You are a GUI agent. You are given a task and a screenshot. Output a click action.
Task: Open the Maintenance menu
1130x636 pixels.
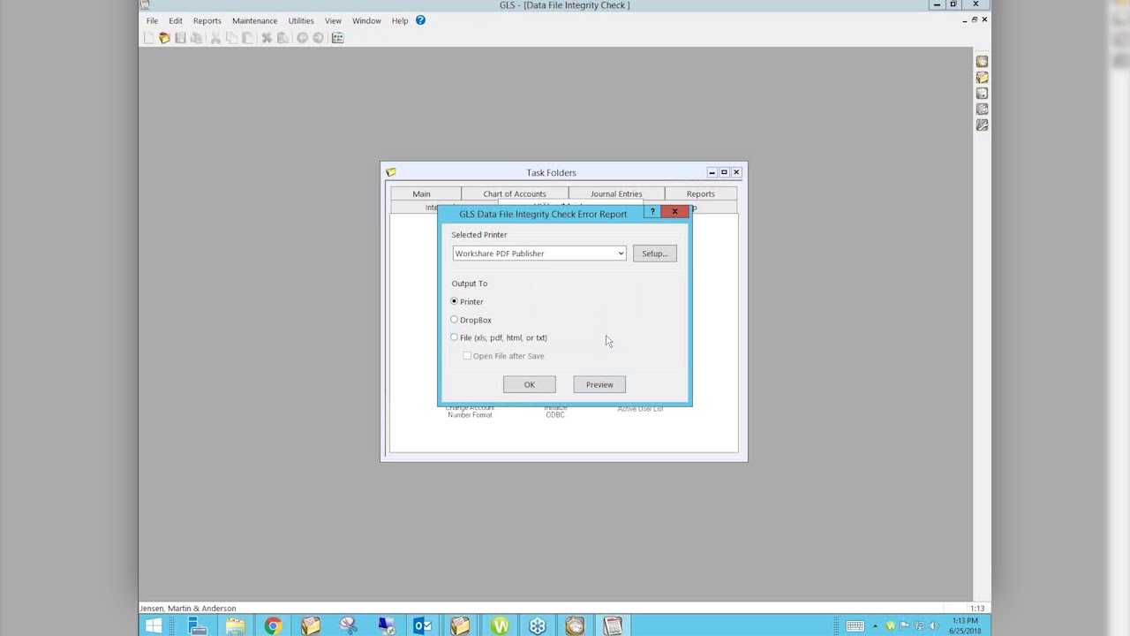254,20
